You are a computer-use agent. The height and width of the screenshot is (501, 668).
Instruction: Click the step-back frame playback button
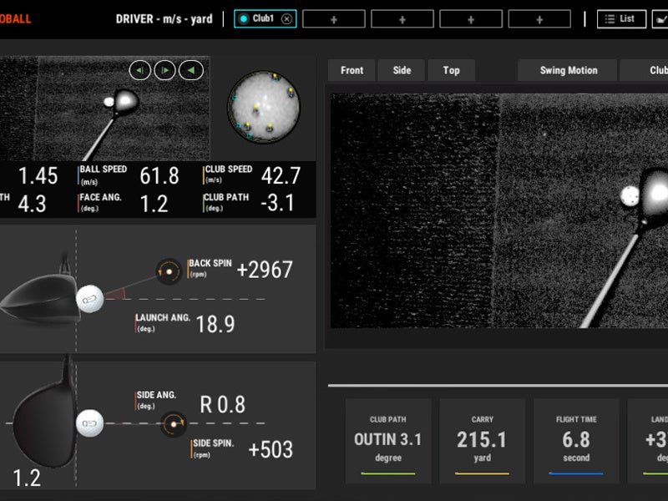click(x=139, y=71)
